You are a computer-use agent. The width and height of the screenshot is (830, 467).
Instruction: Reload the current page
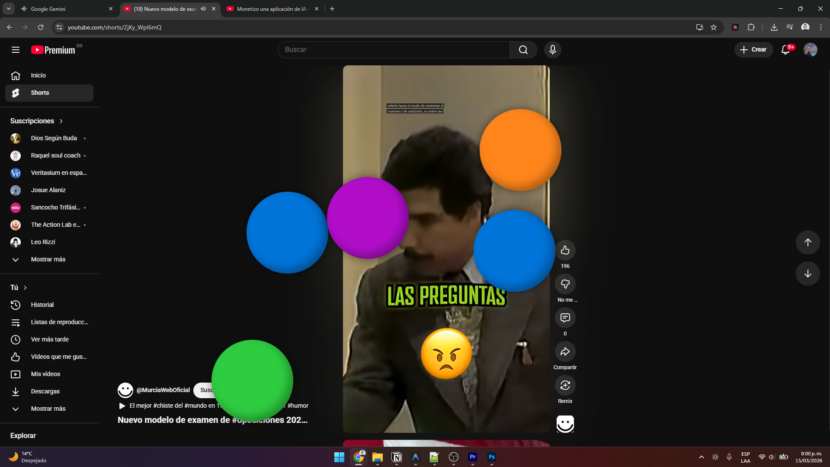41,27
